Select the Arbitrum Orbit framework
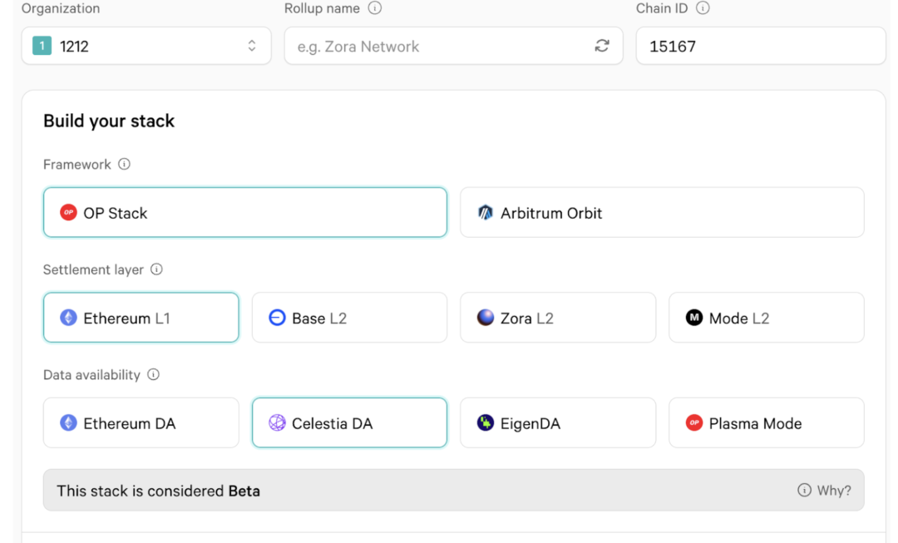This screenshot has width=898, height=543. [662, 213]
